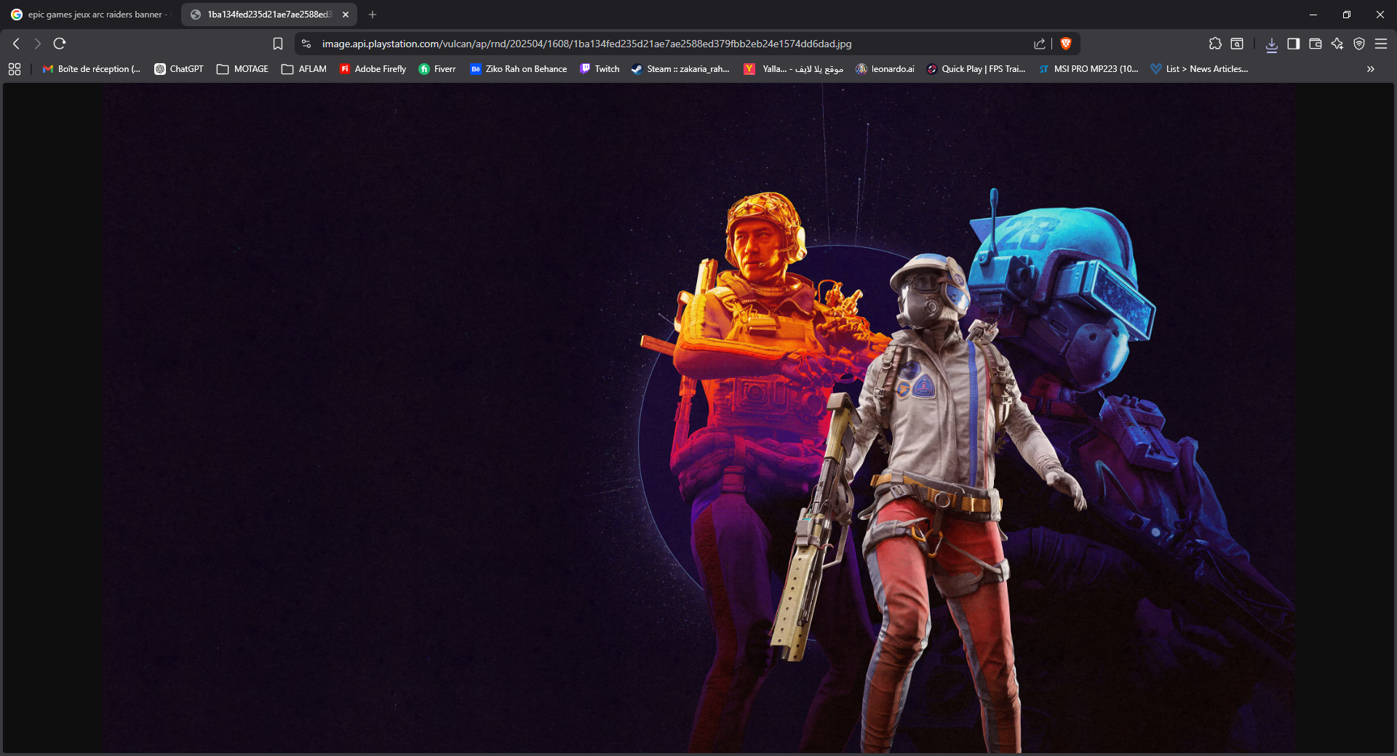View site information for image.api.playstation.com
1397x756 pixels.
[x=306, y=44]
